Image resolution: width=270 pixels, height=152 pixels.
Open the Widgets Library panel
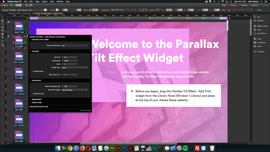point(262,26)
